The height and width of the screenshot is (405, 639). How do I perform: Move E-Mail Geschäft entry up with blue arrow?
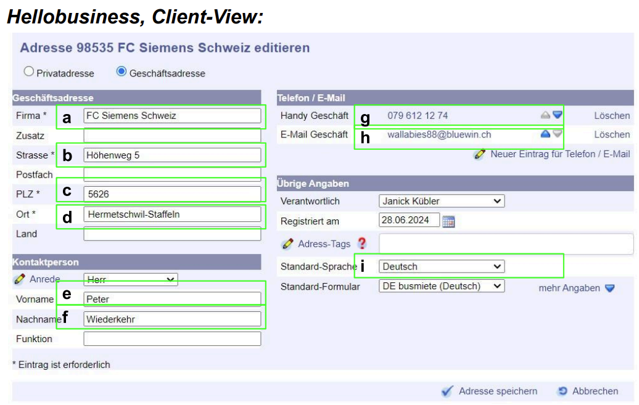[x=545, y=134]
